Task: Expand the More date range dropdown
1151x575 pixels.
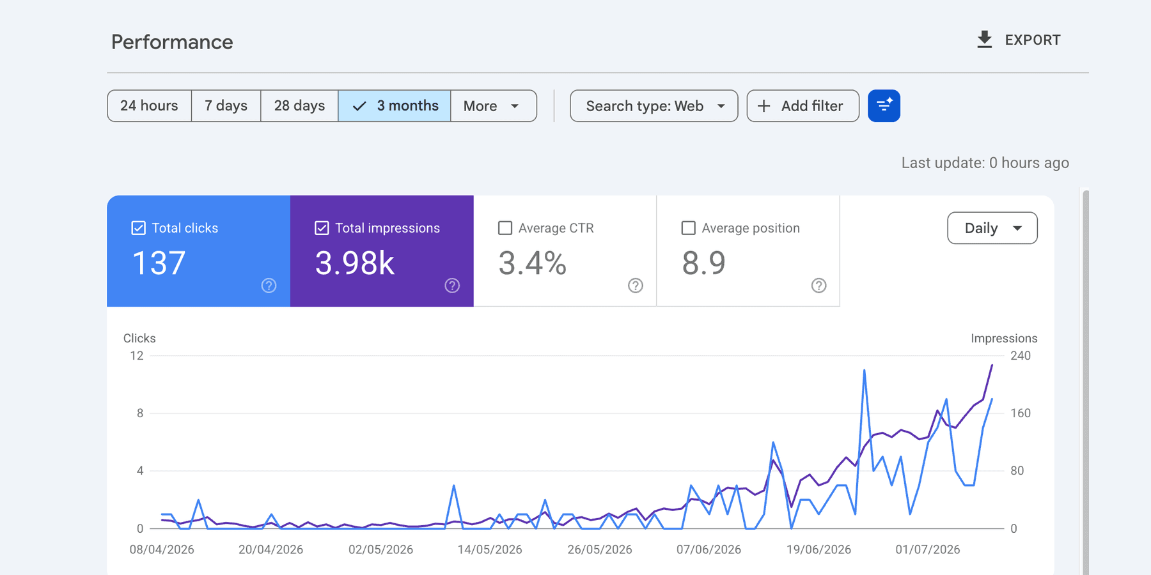Action: click(x=494, y=106)
